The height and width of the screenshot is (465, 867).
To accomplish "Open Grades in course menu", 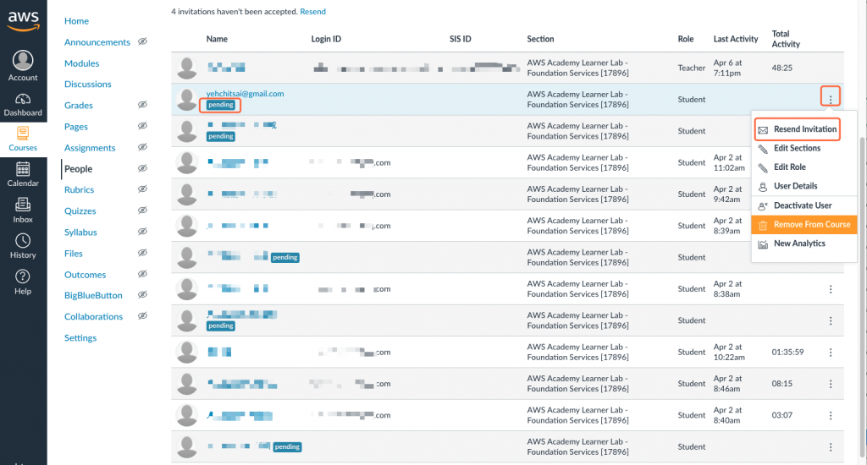I will pos(78,106).
